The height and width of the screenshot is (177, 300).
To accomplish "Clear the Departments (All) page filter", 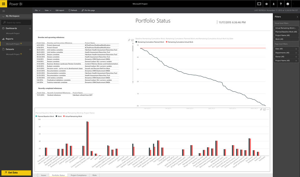I will pos(296,53).
